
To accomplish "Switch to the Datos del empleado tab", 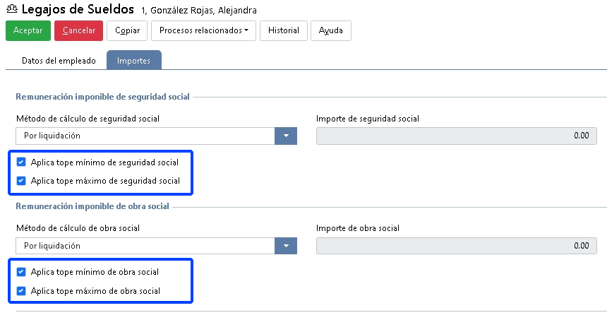I will [59, 61].
